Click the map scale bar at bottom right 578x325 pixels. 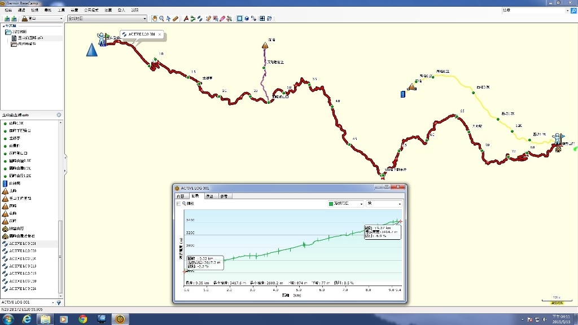(557, 300)
